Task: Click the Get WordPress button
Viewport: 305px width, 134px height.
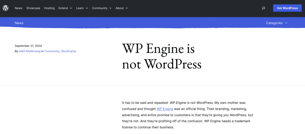Action: pos(287,8)
